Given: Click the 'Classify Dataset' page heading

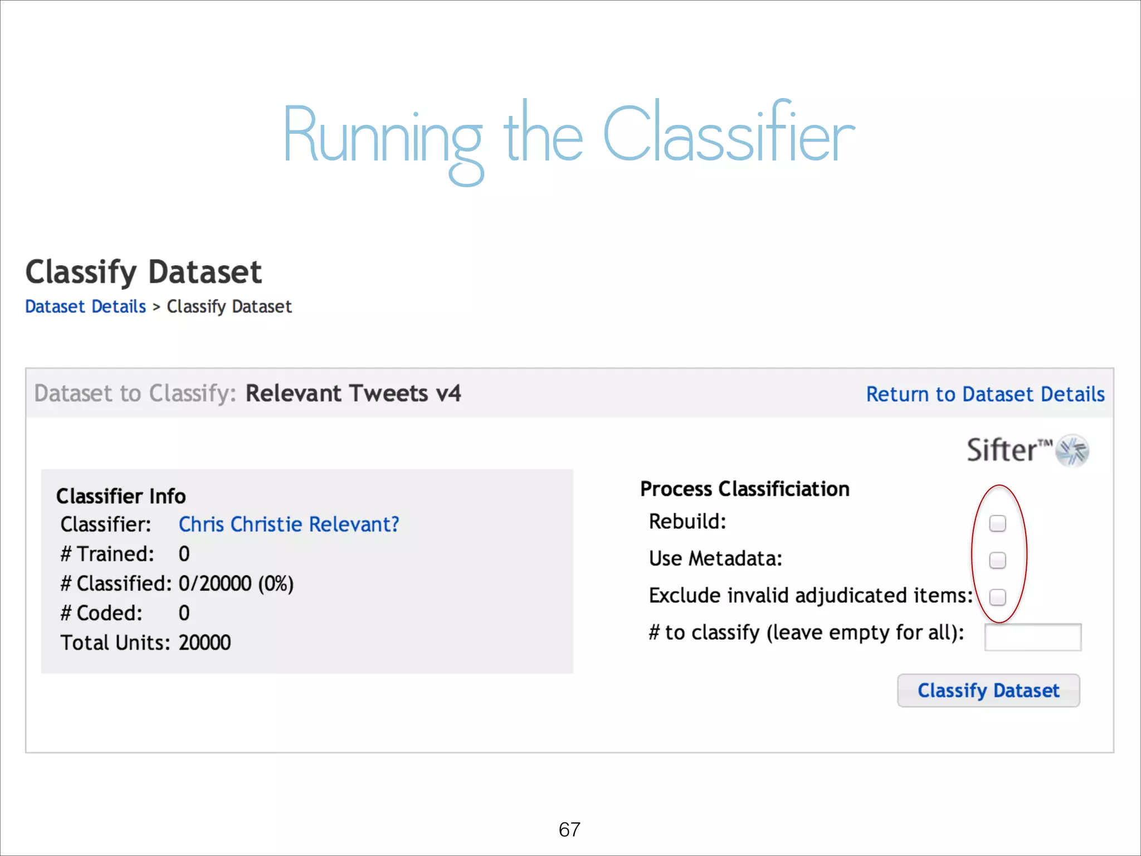Looking at the screenshot, I should pyautogui.click(x=144, y=272).
